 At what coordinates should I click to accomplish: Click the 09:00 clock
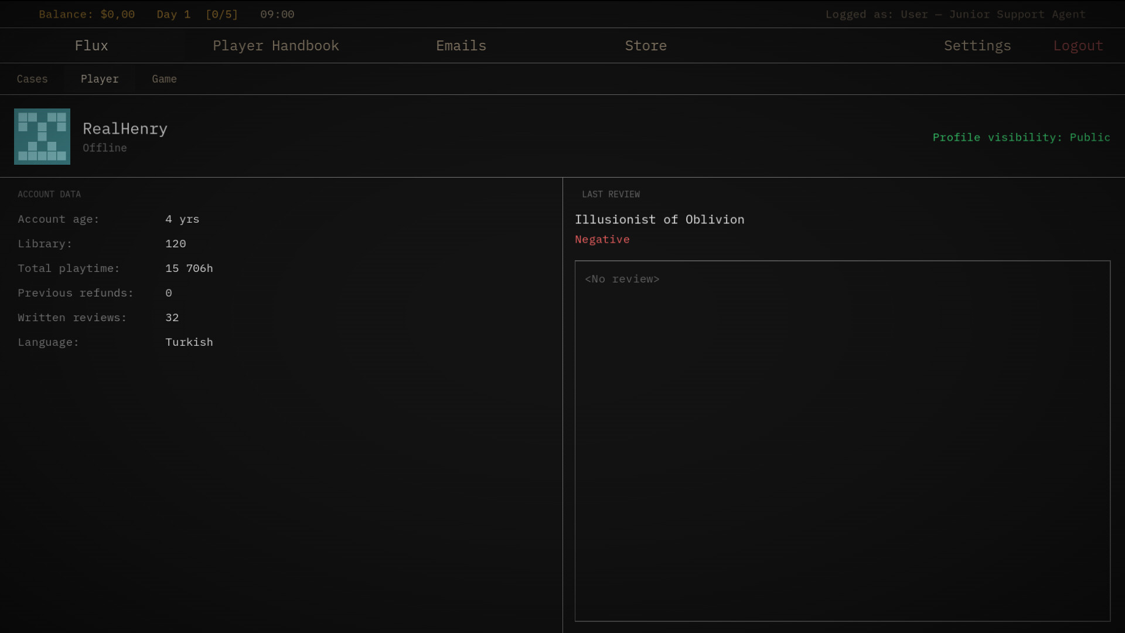[277, 14]
